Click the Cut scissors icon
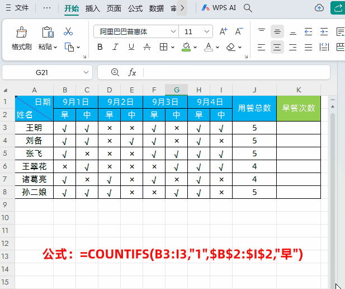This screenshot has height=289, width=345. point(68,32)
